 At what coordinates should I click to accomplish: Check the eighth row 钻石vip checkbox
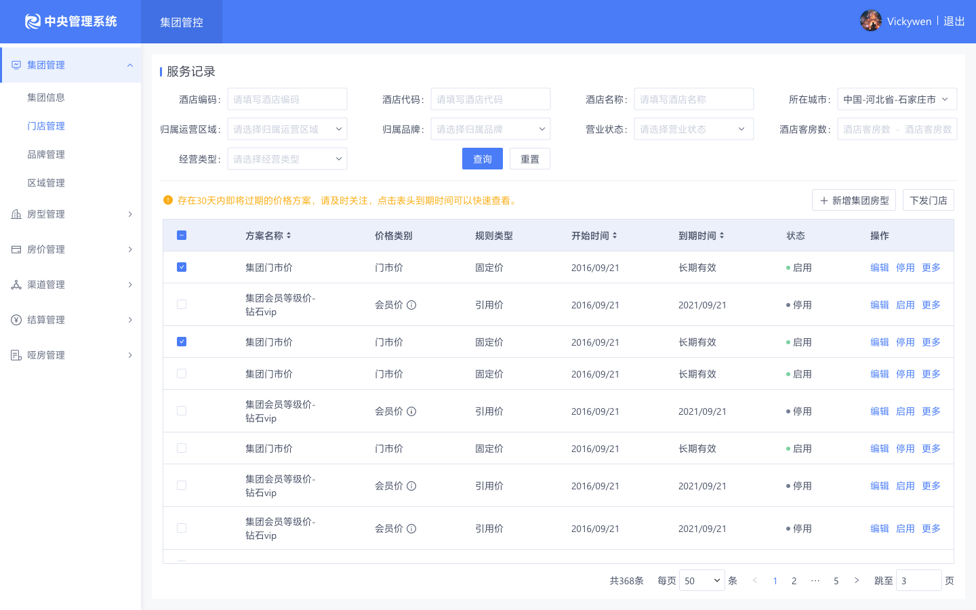[x=182, y=528]
